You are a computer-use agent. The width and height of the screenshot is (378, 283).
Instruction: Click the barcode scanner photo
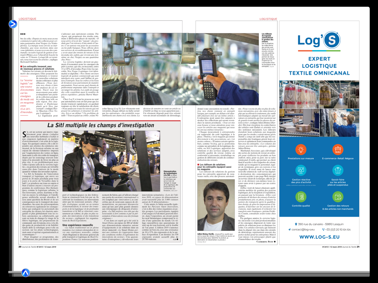pos(180,69)
